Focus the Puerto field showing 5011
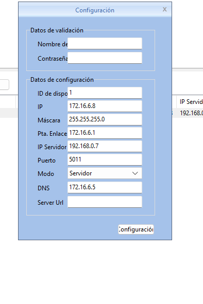Screen dimensions: 203x304 [105, 159]
